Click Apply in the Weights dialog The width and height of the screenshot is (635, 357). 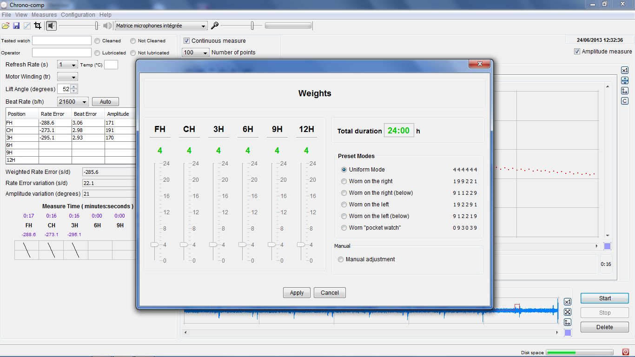point(297,293)
